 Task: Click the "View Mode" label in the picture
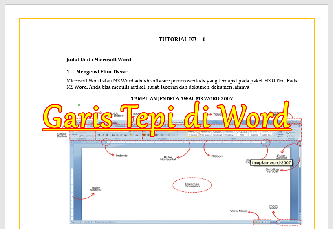(x=239, y=211)
